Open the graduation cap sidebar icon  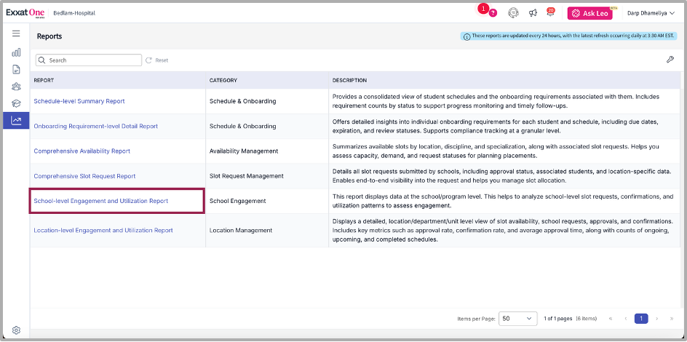tap(16, 103)
